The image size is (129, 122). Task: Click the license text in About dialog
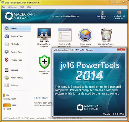pyautogui.click(x=88, y=90)
